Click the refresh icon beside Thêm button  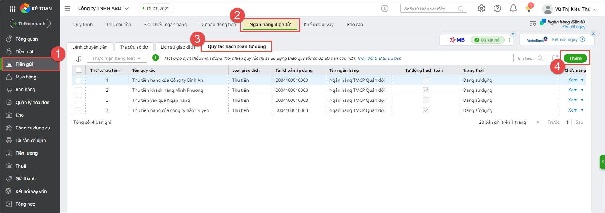tap(555, 58)
